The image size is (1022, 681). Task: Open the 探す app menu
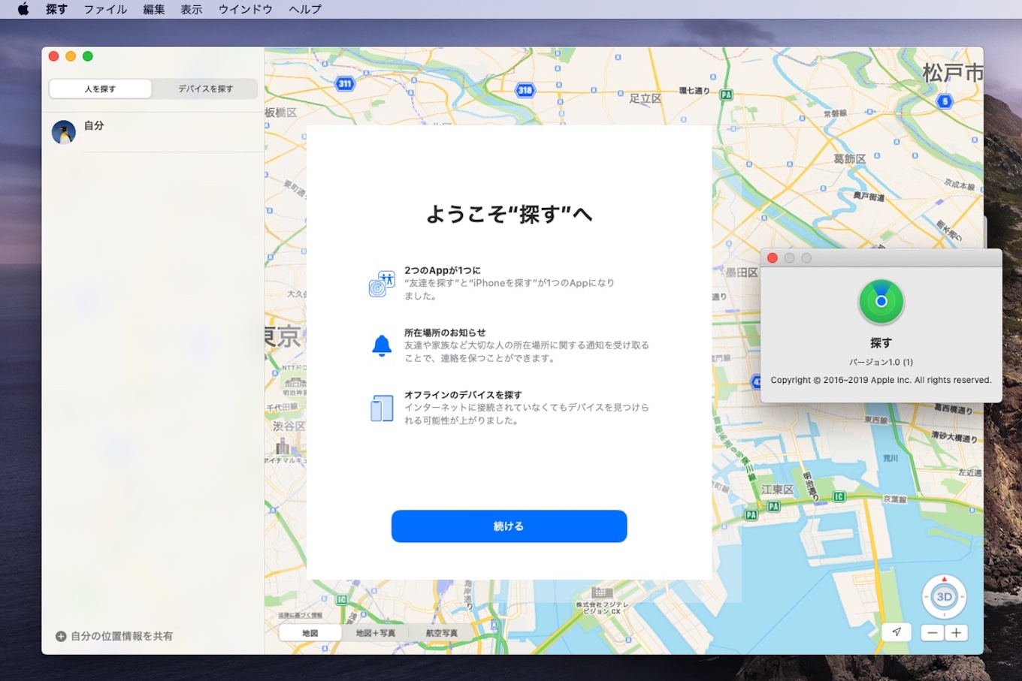[x=56, y=9]
